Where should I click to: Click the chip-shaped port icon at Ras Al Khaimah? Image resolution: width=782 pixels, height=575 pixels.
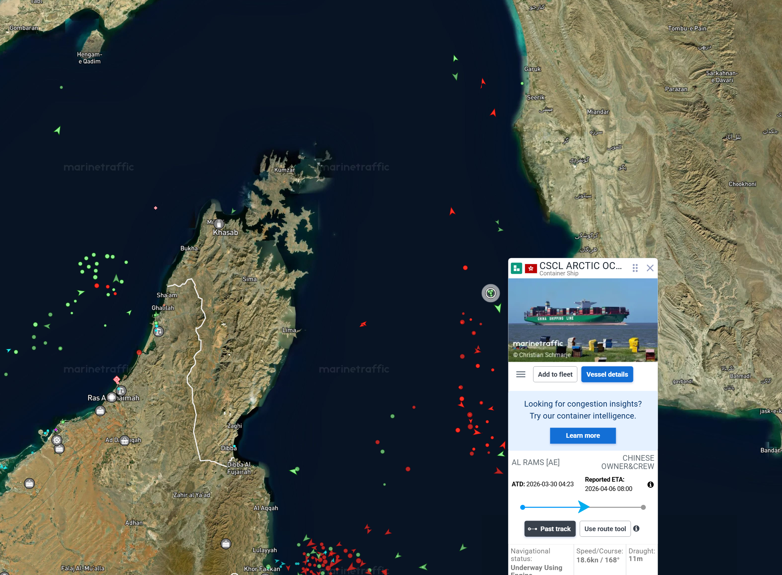coord(111,397)
